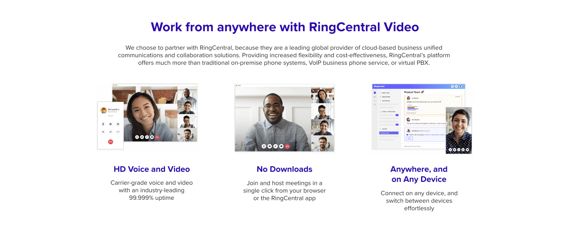Open Bookmarks in RingCentral app list

(385, 97)
